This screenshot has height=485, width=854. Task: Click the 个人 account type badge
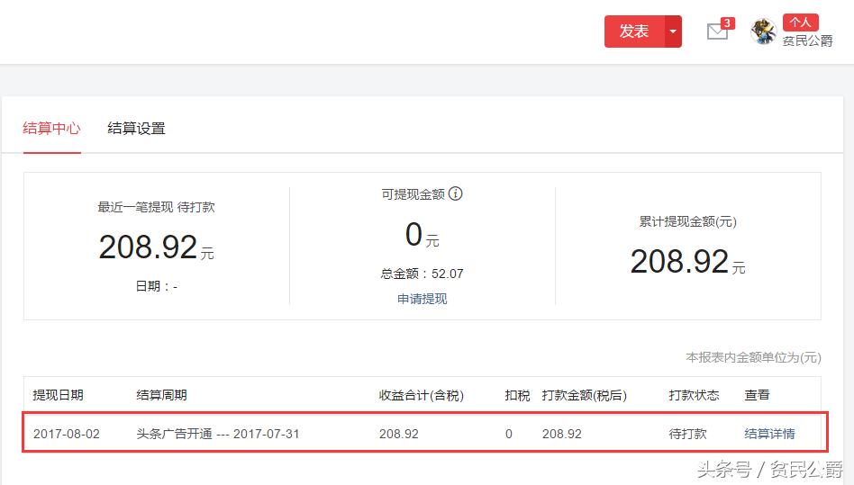point(801,22)
